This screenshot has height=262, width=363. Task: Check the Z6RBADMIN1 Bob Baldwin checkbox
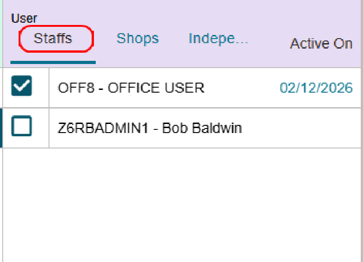pyautogui.click(x=21, y=127)
